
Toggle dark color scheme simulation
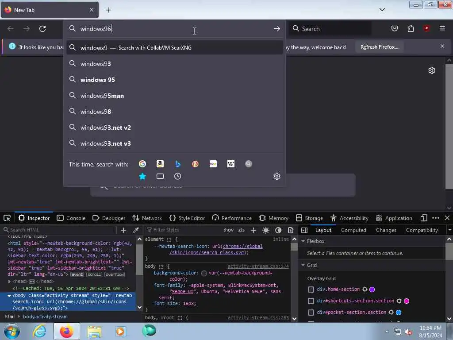tap(278, 230)
